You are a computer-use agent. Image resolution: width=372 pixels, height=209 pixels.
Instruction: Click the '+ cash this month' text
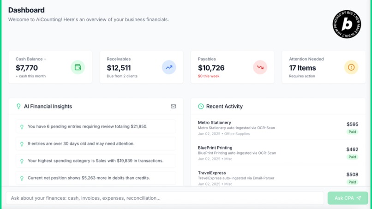(30, 76)
